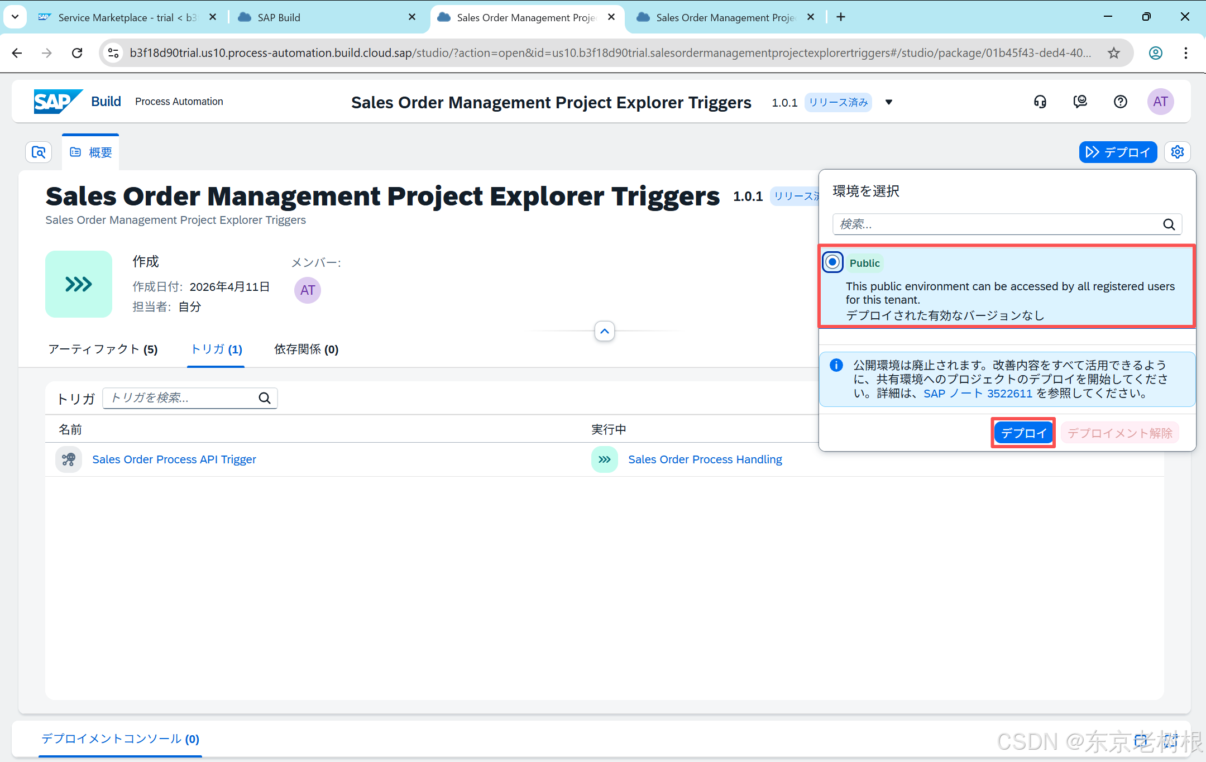Click the top toolbar デプロイ button
Image resolution: width=1206 pixels, height=762 pixels.
pos(1118,152)
